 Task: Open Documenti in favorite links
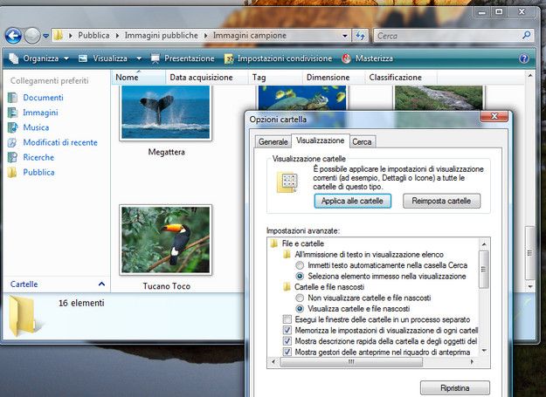[x=43, y=98]
